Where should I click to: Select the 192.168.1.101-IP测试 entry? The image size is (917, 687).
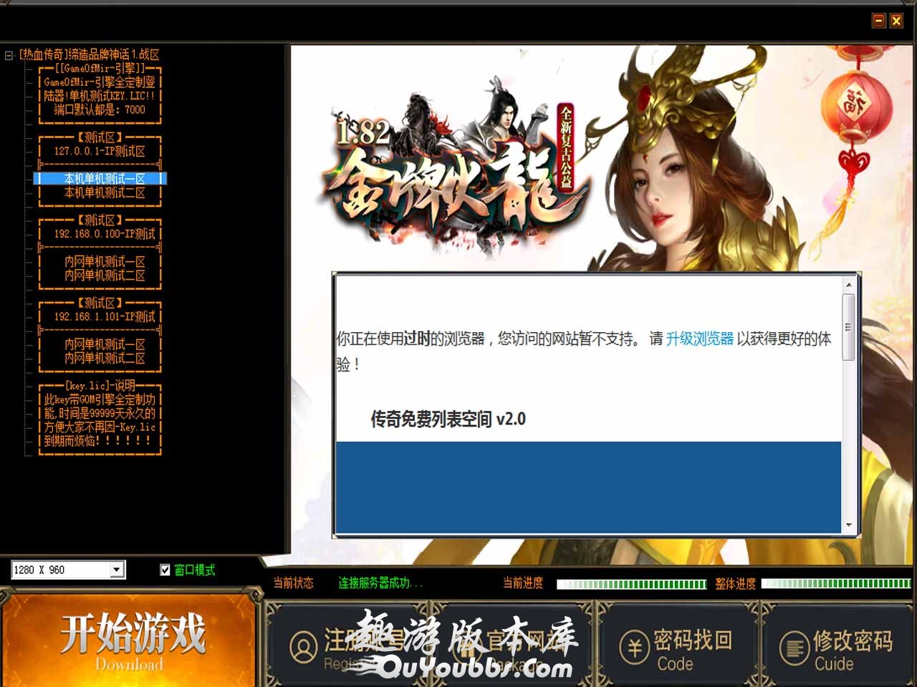click(x=105, y=316)
